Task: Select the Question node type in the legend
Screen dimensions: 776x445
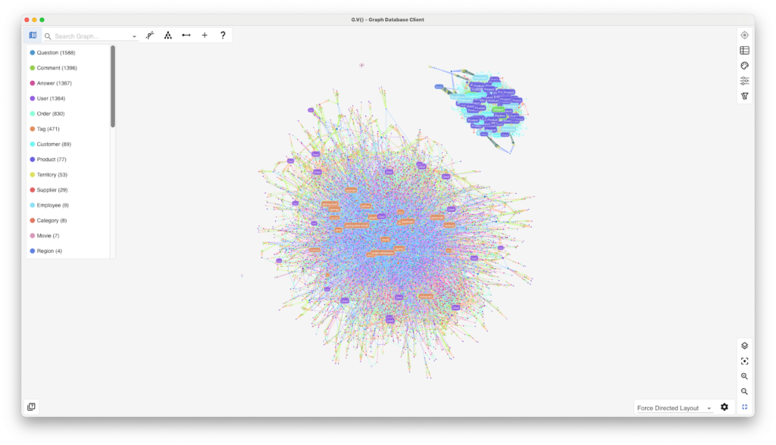Action: pyautogui.click(x=53, y=52)
